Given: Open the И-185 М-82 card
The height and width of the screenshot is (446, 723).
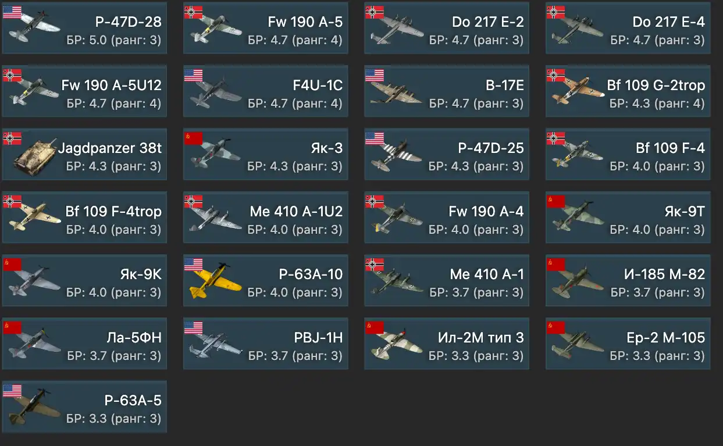Looking at the screenshot, I should pyautogui.click(x=628, y=280).
